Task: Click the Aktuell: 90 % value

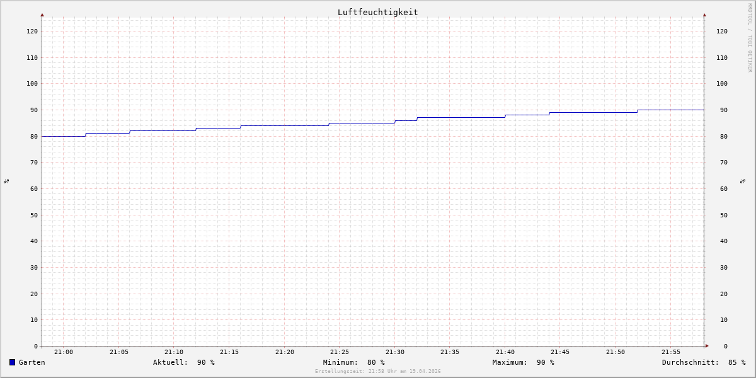Action: point(184,362)
